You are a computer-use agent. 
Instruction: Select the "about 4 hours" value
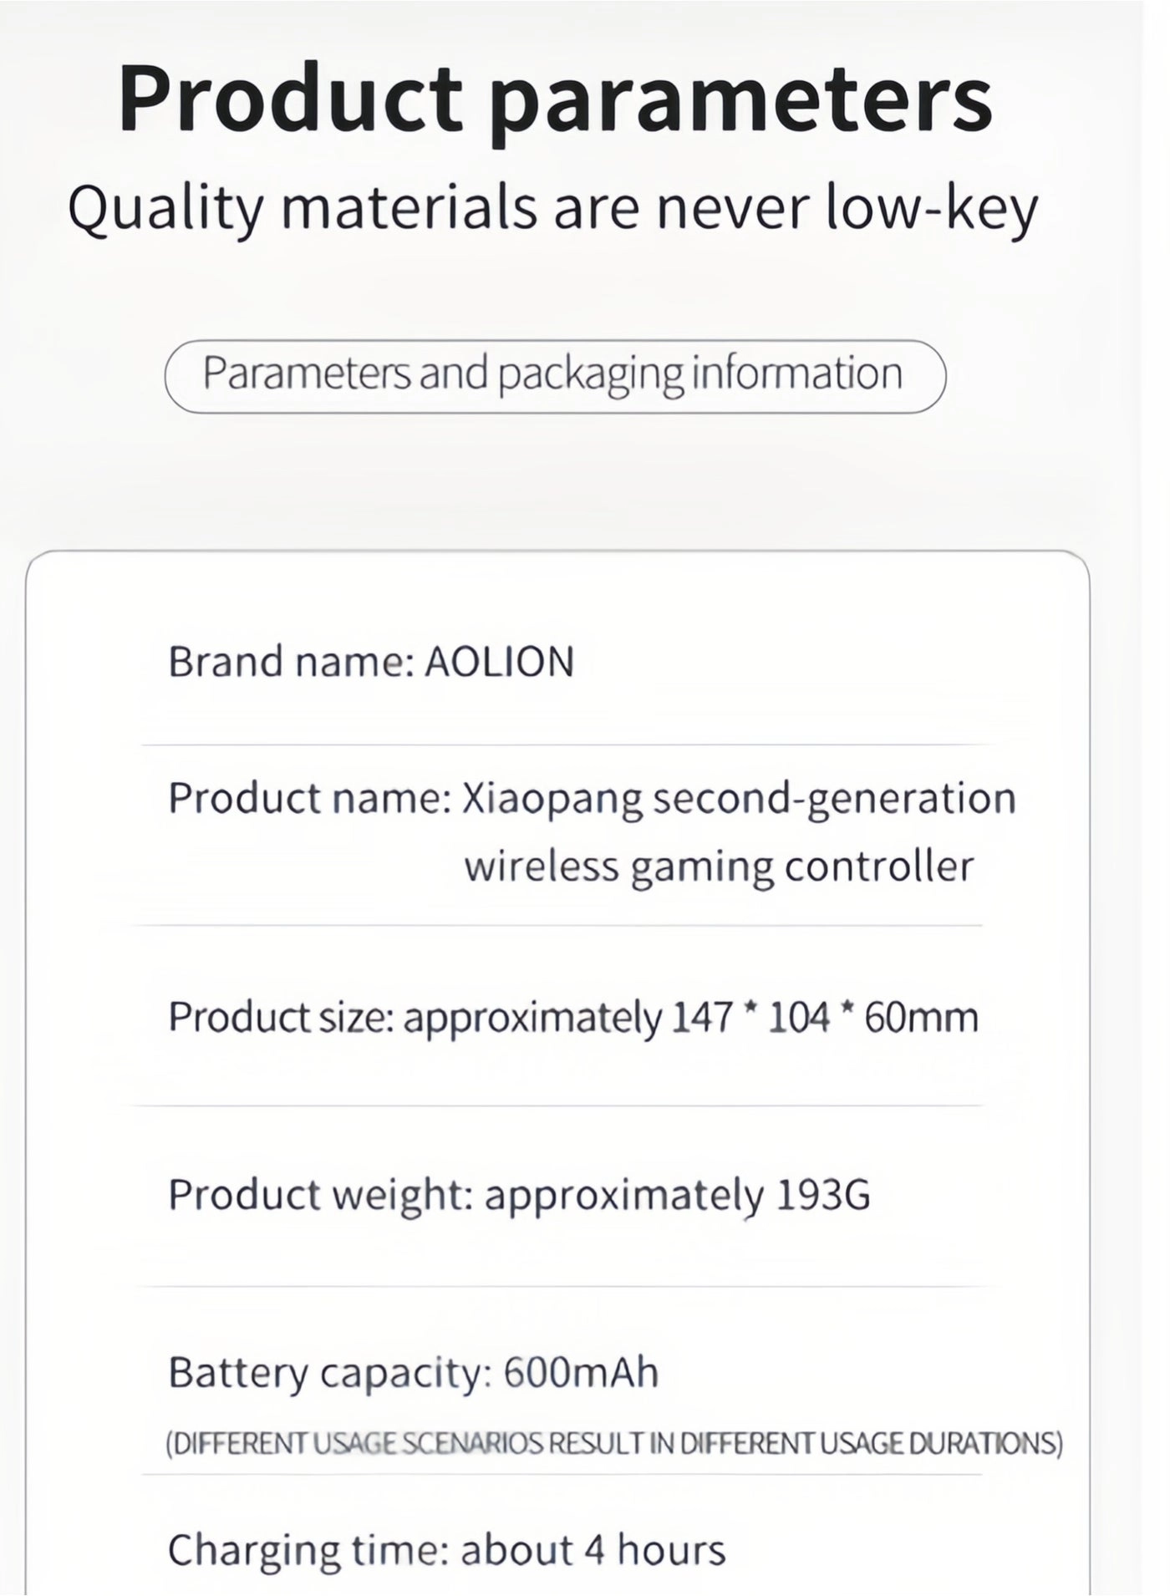593,1550
